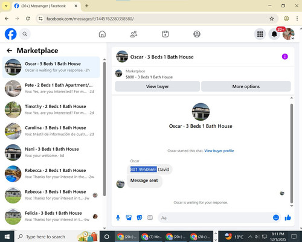The width and height of the screenshot is (302, 242).
Task: Open the emoji picker smiley icon
Action: pyautogui.click(x=276, y=217)
